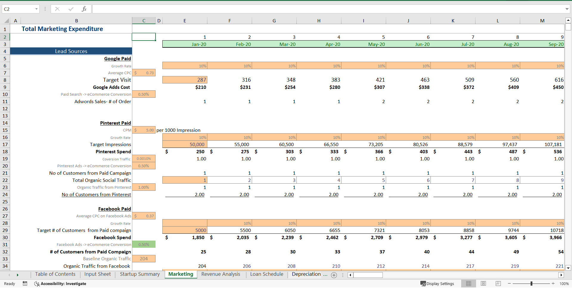Click the zoom out minus icon

tap(509, 284)
